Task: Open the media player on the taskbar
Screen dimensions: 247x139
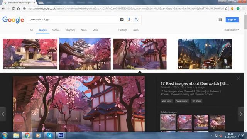Action: pos(38,136)
